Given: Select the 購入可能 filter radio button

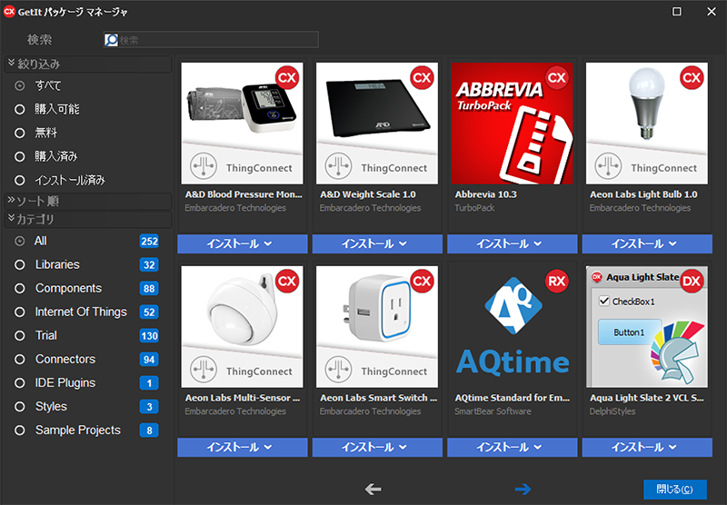Looking at the screenshot, I should click(20, 109).
